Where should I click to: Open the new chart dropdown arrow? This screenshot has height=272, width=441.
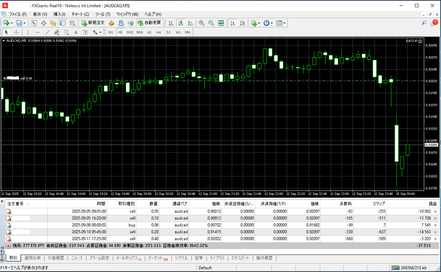tap(12, 23)
